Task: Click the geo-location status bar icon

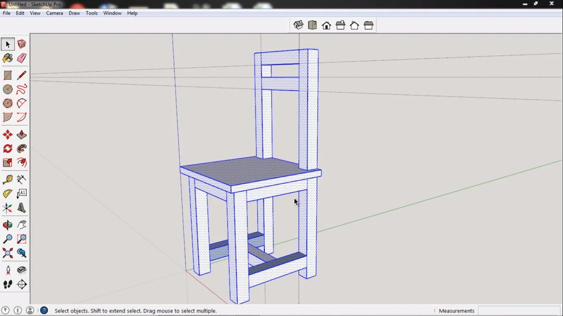Action: (x=5, y=310)
